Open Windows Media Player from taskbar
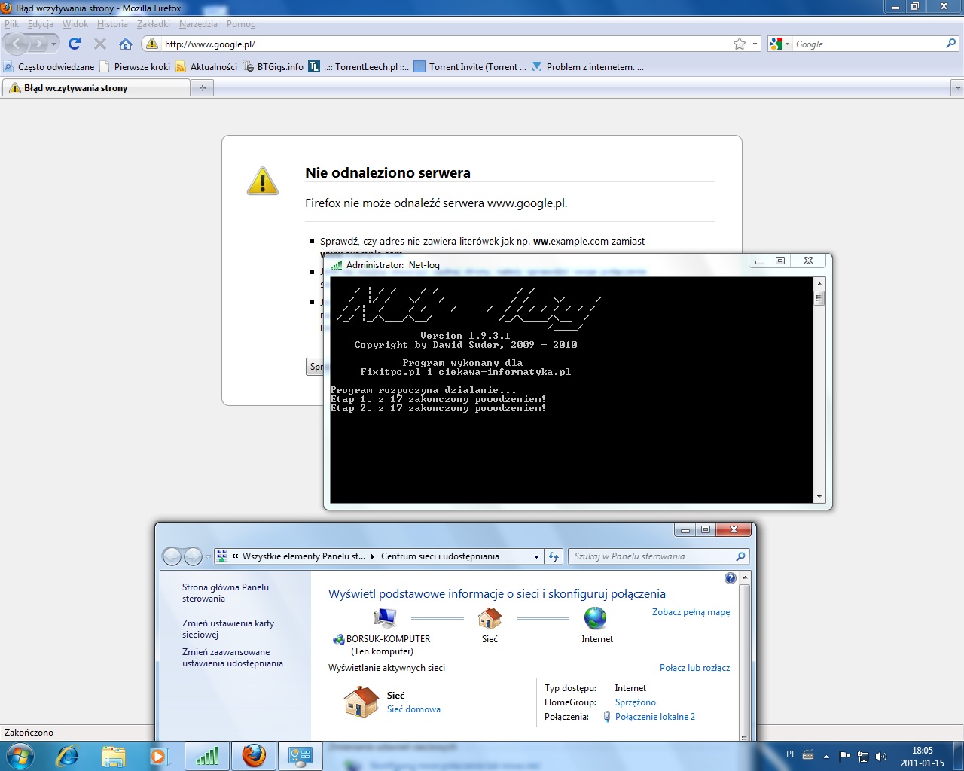Screen dimensions: 964x771 pos(159,756)
